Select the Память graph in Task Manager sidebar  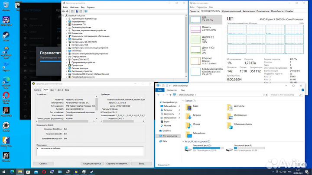[206, 29]
